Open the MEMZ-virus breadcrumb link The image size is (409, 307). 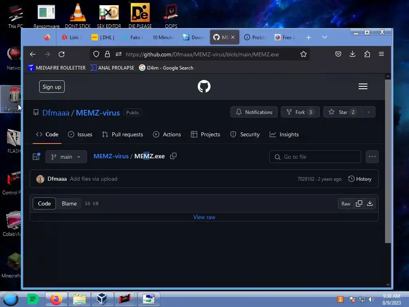[x=111, y=156]
